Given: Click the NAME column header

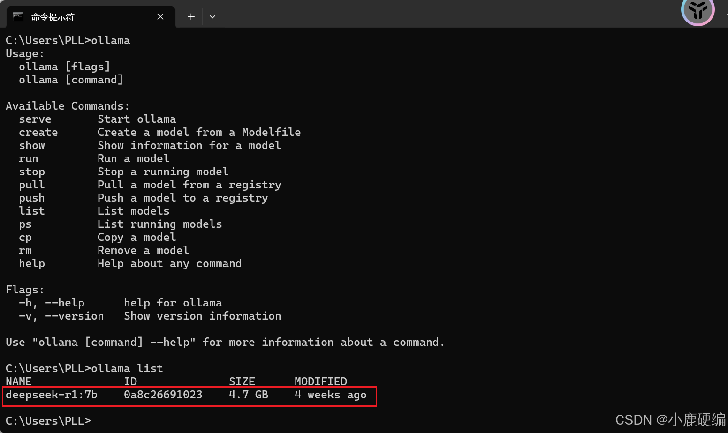Looking at the screenshot, I should pos(19,381).
